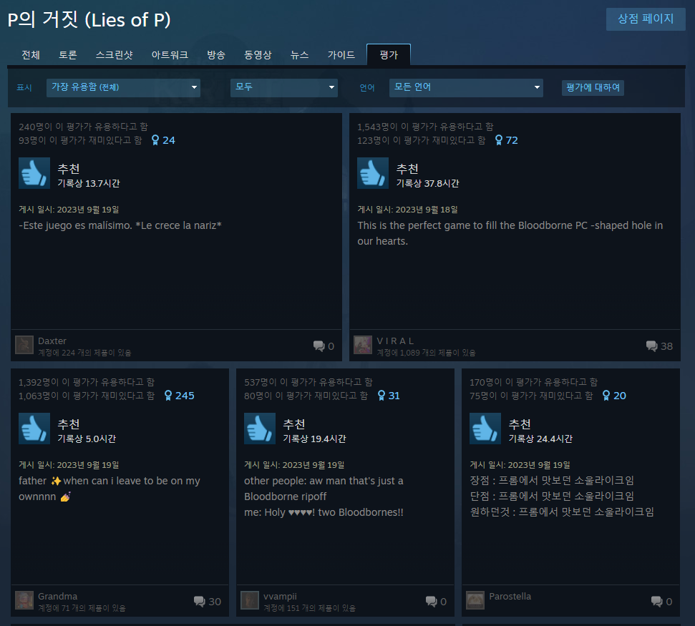The width and height of the screenshot is (695, 626).
Task: Switch to the 토론 tab
Action: click(x=68, y=55)
